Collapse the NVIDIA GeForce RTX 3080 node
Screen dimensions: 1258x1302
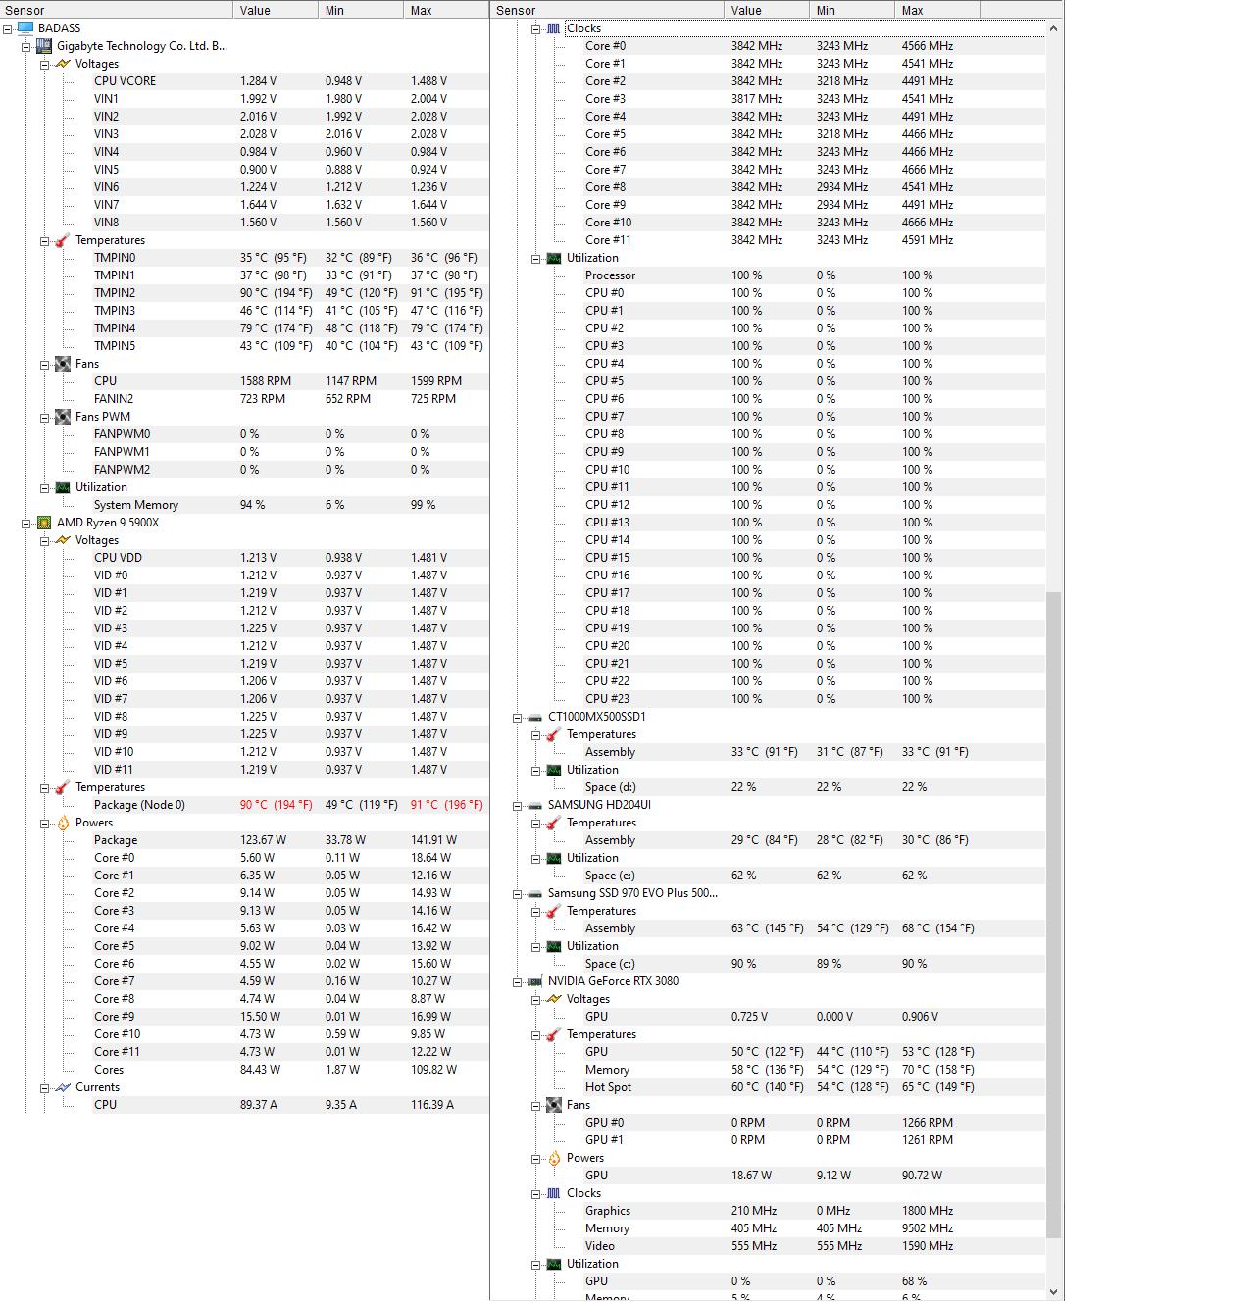coord(517,982)
